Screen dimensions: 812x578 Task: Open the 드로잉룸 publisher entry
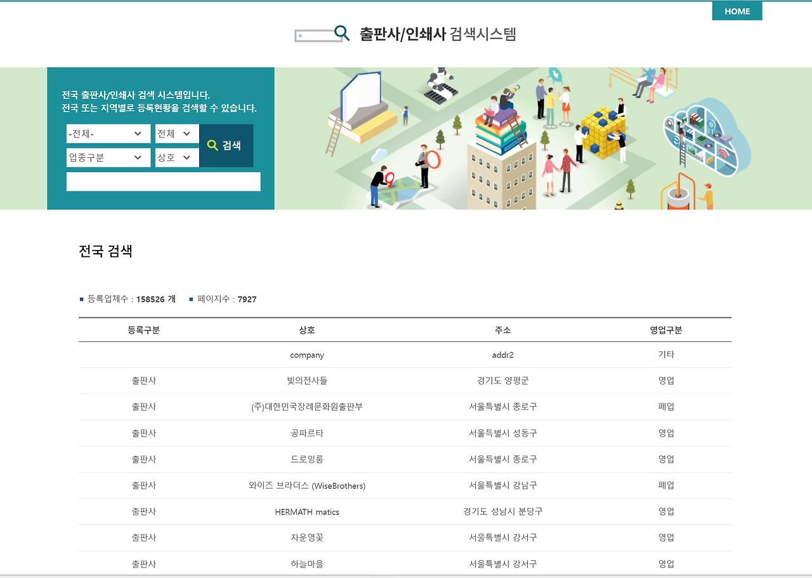pos(306,459)
